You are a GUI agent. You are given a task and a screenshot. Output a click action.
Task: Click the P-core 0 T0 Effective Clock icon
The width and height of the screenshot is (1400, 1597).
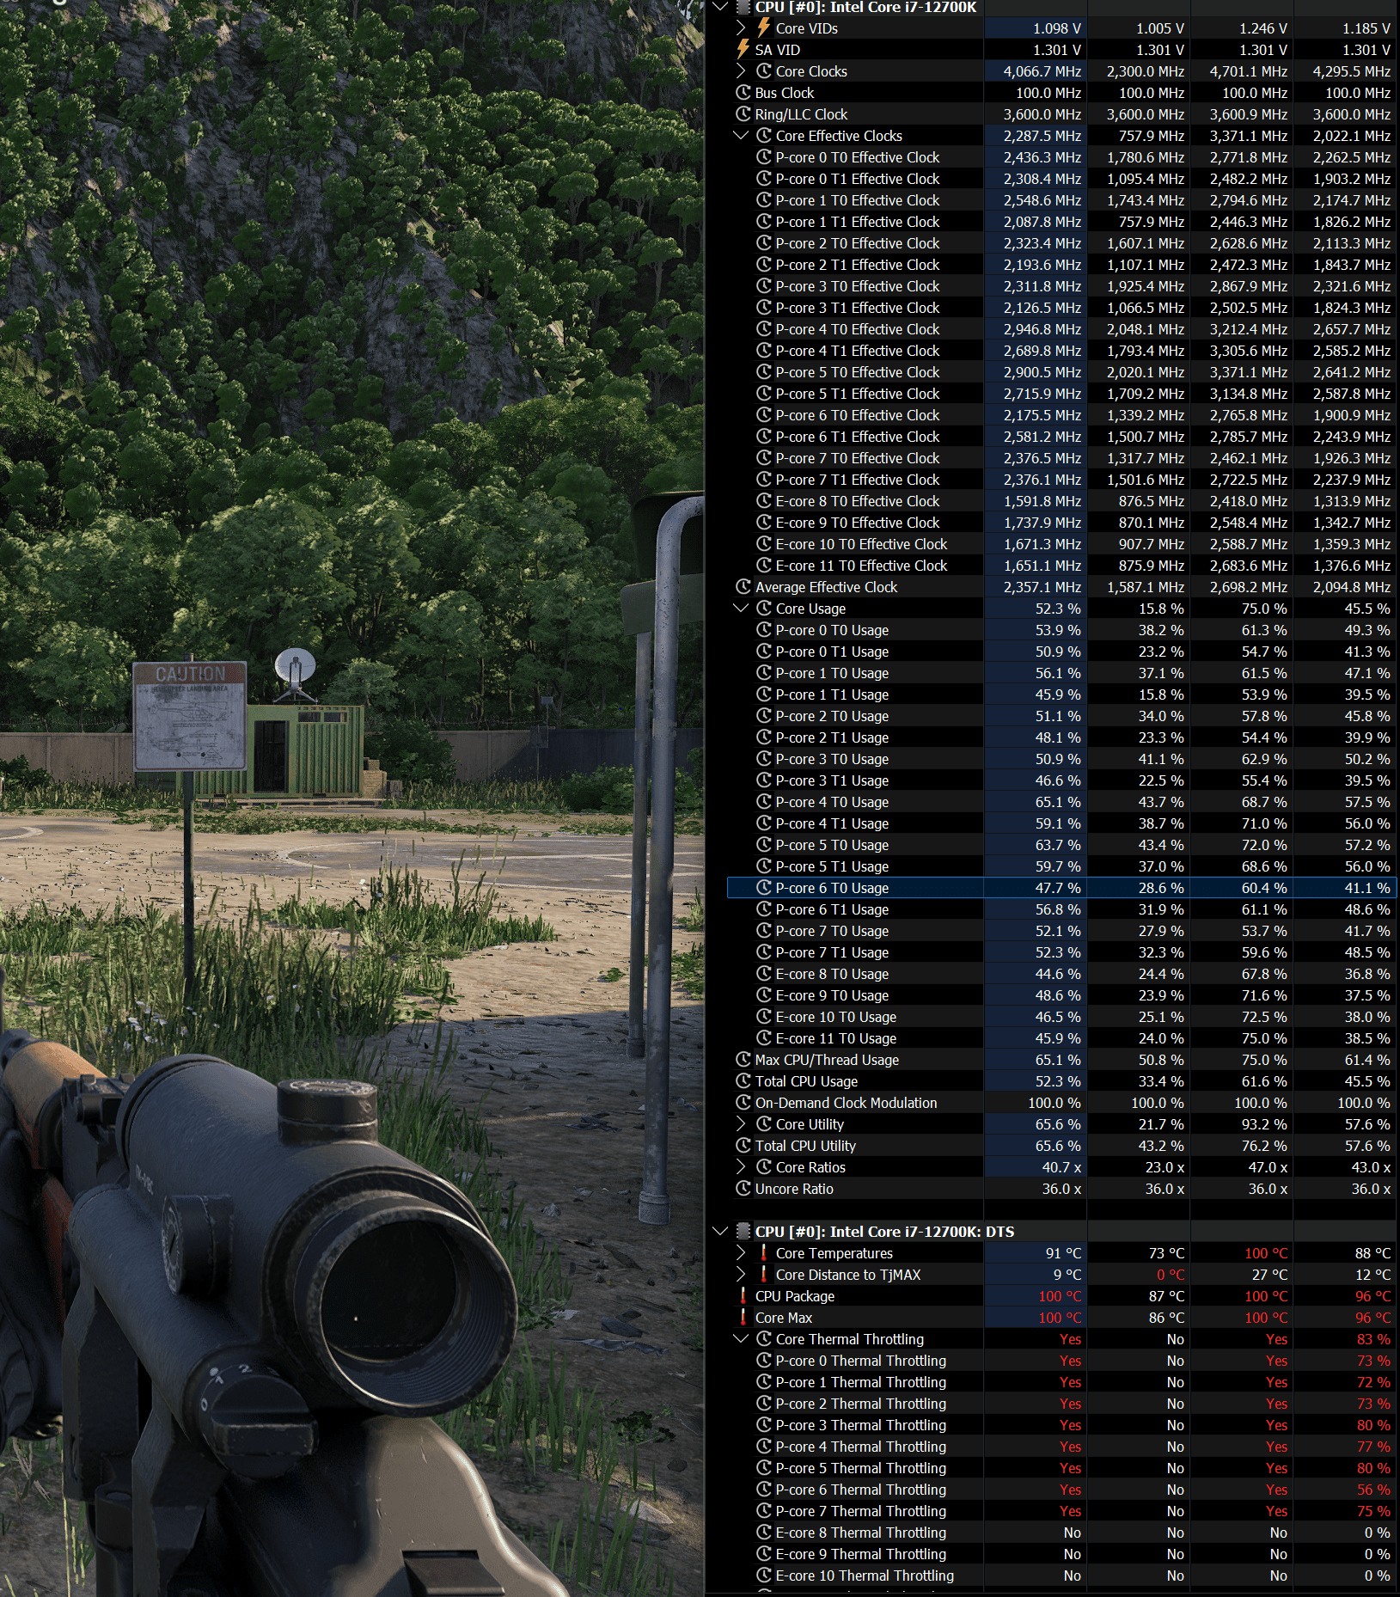764,157
